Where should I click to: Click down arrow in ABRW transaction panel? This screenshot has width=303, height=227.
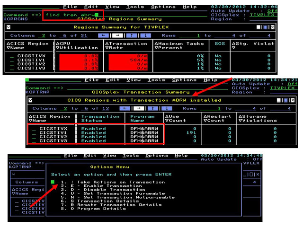pos(167,108)
